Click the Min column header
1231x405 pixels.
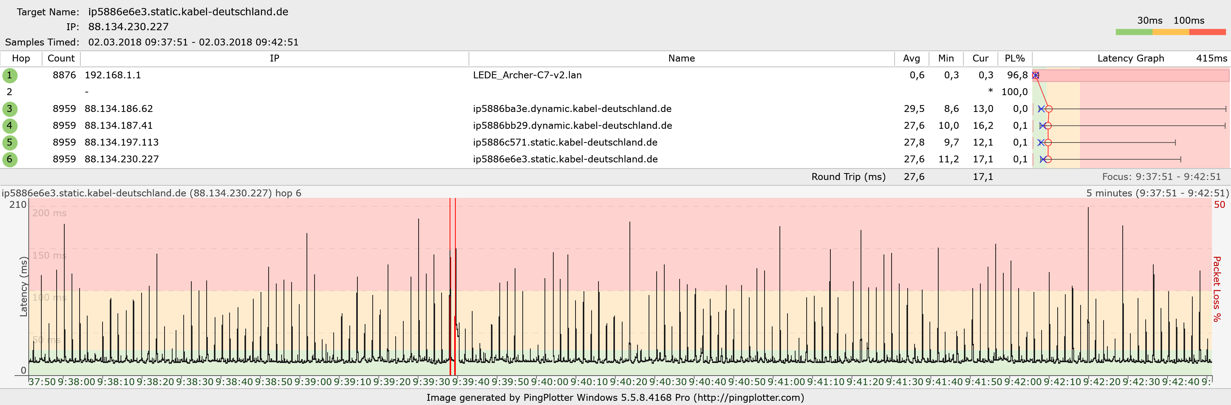(x=946, y=58)
